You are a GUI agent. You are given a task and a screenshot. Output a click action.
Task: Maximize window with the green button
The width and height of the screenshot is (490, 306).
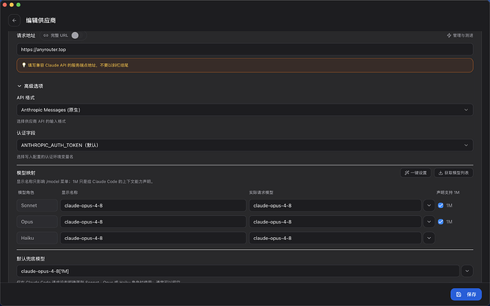pos(18,5)
